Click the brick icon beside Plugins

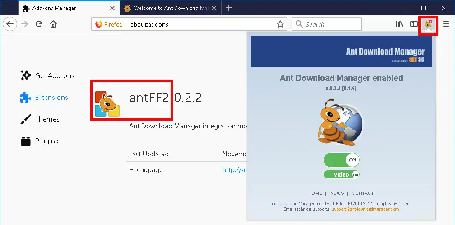(26, 141)
